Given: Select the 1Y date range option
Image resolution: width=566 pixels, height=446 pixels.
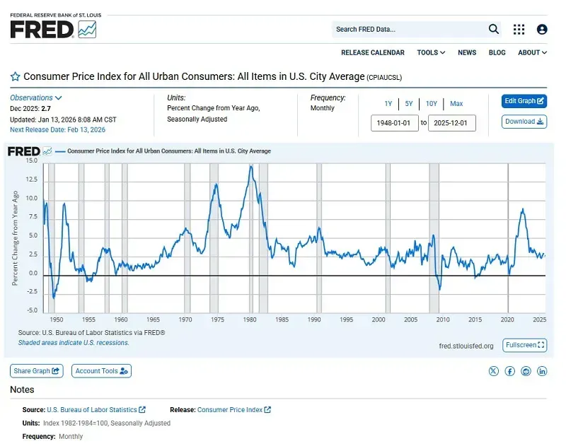Looking at the screenshot, I should pyautogui.click(x=388, y=104).
